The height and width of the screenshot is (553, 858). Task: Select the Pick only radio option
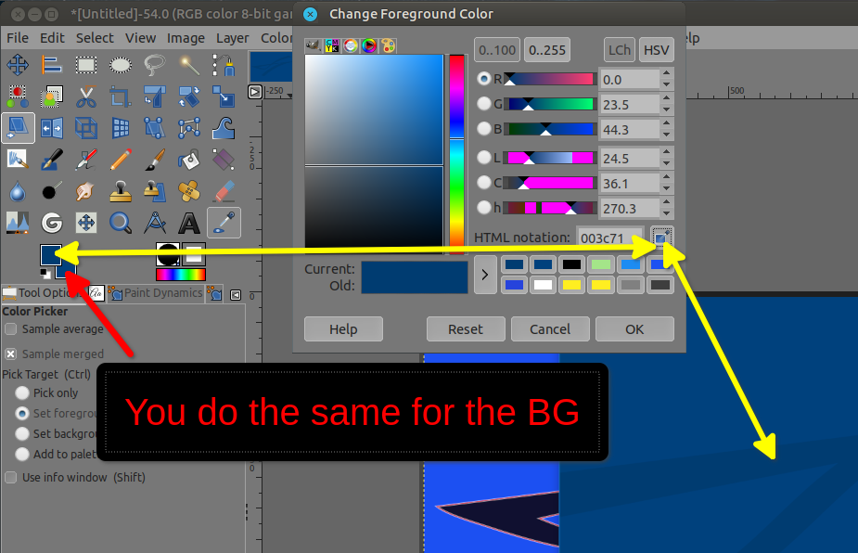coord(22,393)
